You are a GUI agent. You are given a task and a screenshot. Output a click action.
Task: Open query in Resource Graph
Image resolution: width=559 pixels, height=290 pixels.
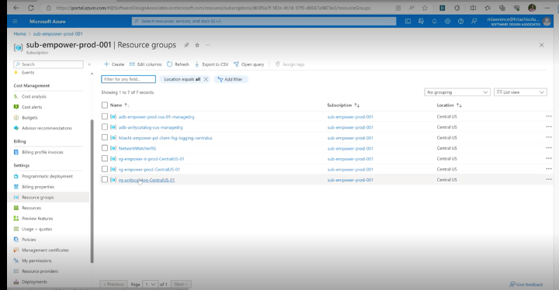pyautogui.click(x=249, y=64)
